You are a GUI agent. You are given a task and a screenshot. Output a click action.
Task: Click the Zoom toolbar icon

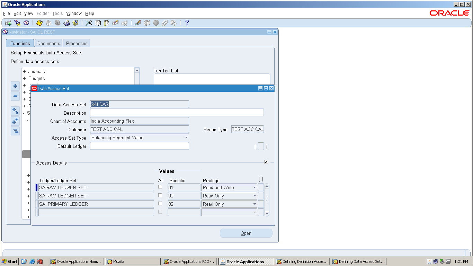(147, 23)
